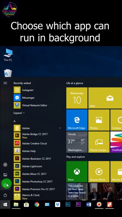
Task: Open the Groove Music tile
Action: tap(99, 171)
